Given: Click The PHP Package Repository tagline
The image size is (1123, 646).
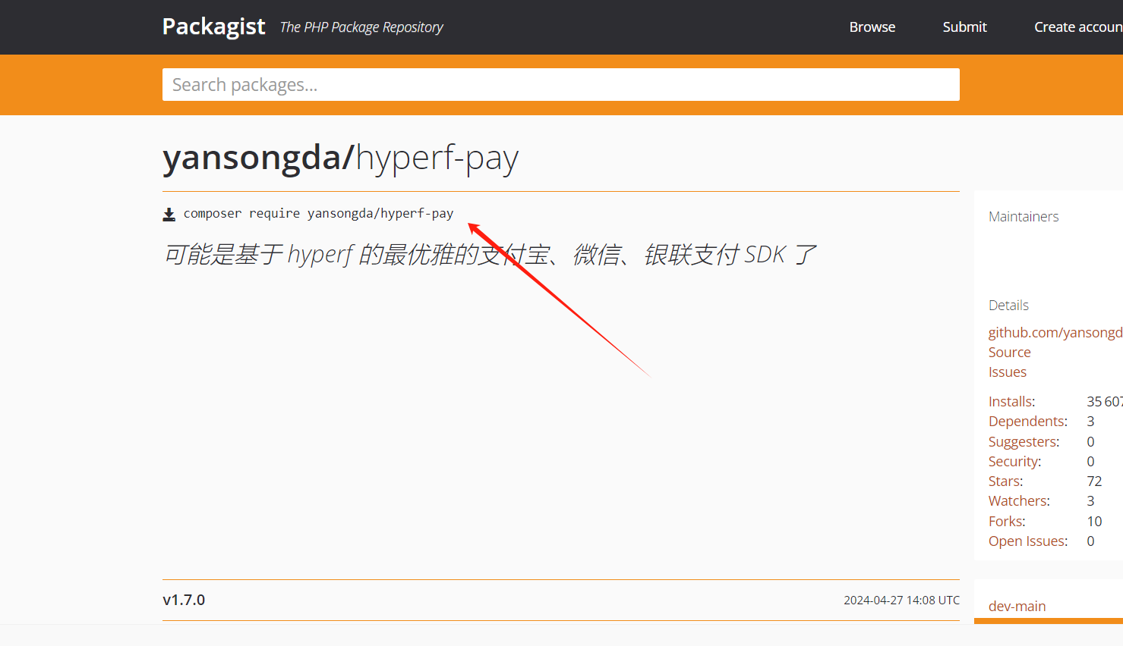Looking at the screenshot, I should (361, 27).
